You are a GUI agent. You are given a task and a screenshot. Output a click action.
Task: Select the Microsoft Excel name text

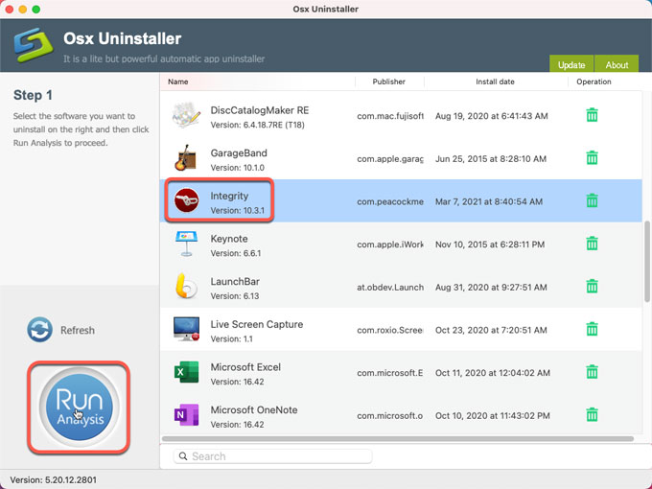(x=245, y=367)
